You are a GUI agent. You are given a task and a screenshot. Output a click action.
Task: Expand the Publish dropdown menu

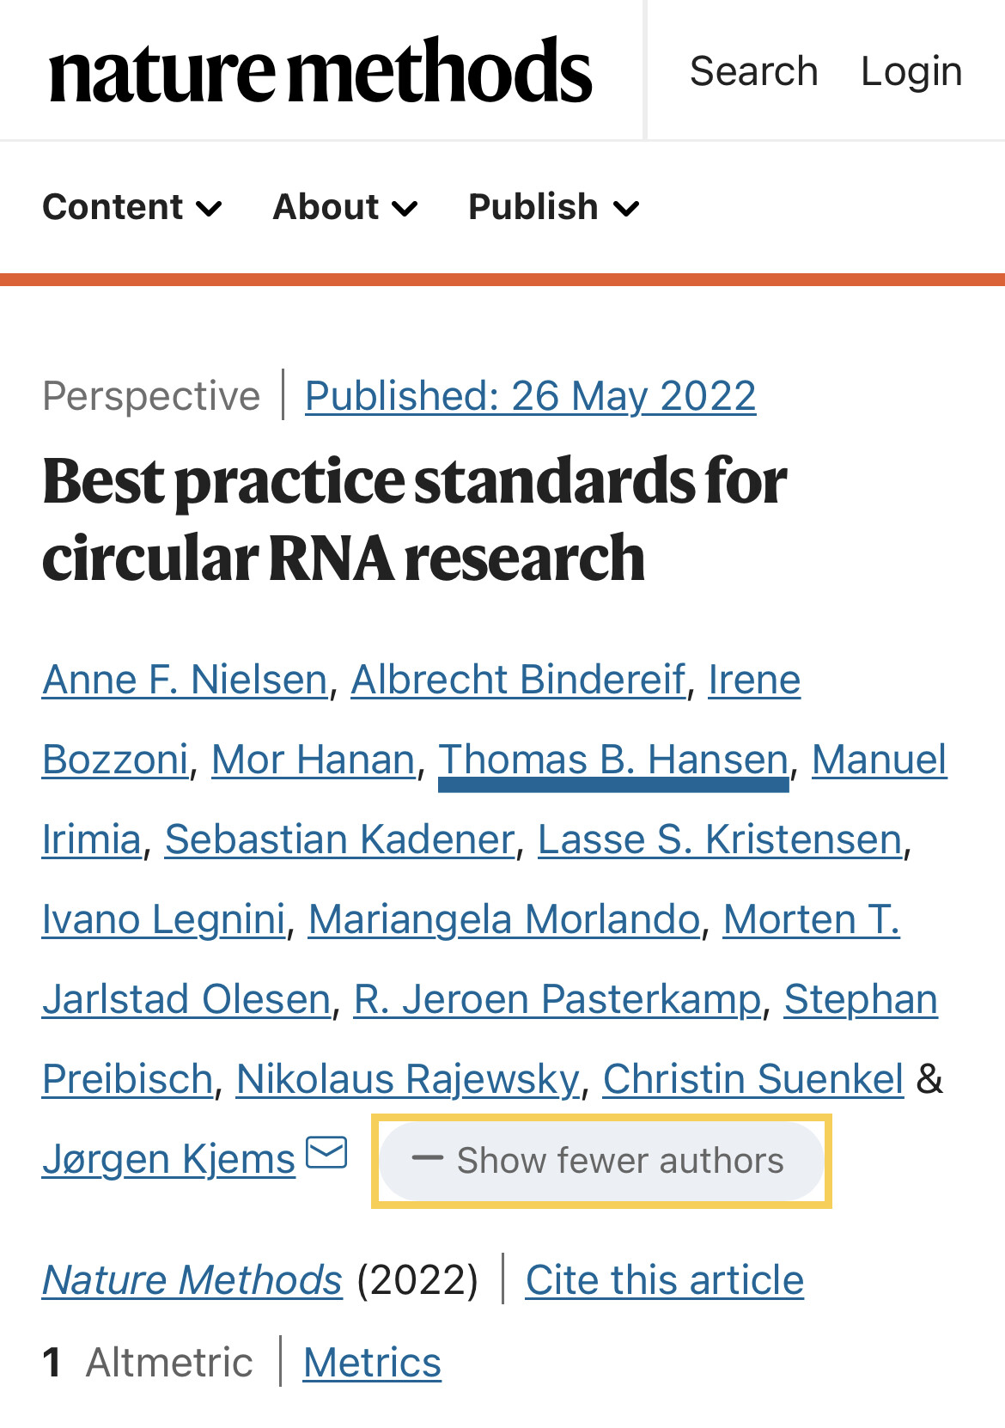pyautogui.click(x=553, y=207)
